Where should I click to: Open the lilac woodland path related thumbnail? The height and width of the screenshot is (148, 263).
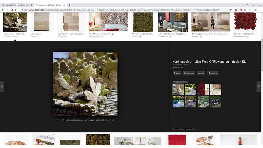(x=191, y=102)
